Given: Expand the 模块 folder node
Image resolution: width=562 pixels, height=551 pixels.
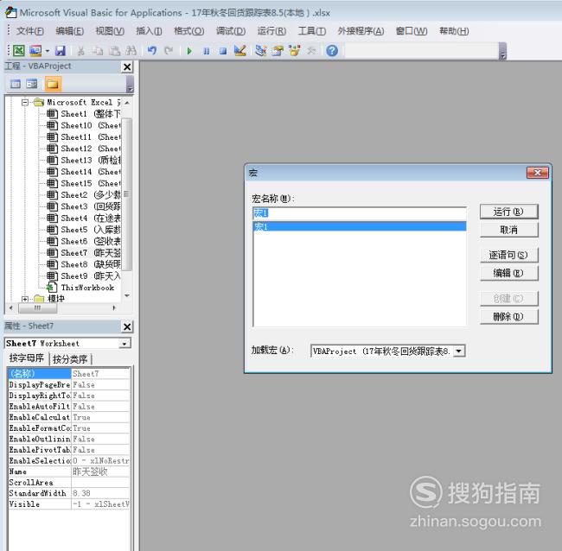Looking at the screenshot, I should coord(25,299).
